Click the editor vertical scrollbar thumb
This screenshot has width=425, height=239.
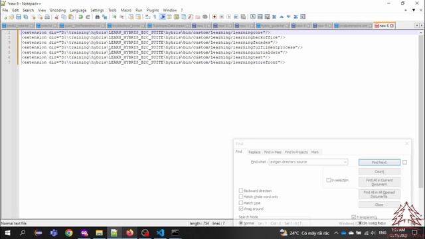point(420,111)
